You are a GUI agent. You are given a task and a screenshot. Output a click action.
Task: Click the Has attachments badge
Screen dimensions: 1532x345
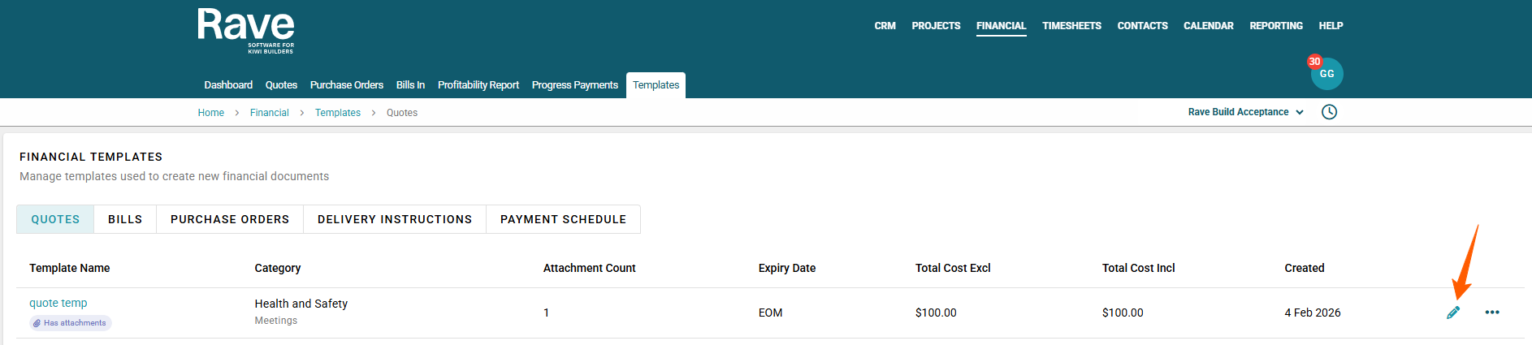click(71, 323)
